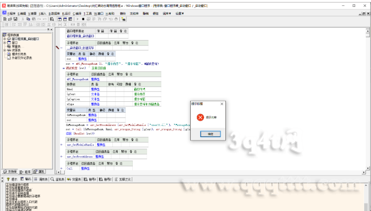Open the V.查看 menu

[x=32, y=13]
